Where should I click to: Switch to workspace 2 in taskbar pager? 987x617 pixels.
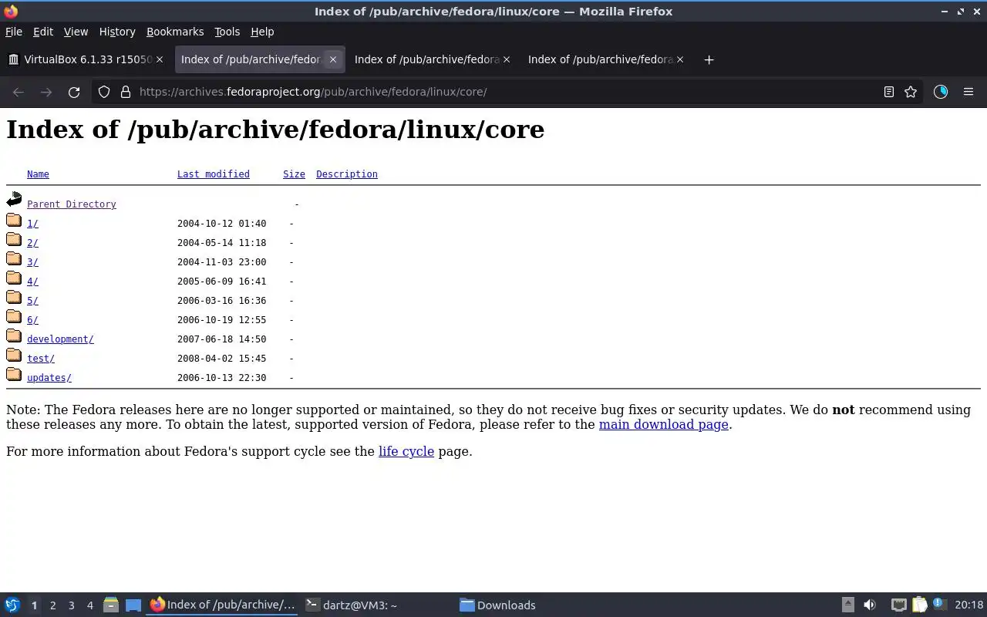[x=52, y=605]
